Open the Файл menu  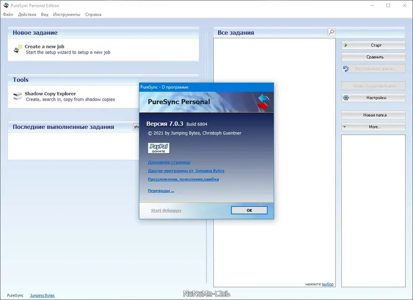[8, 14]
